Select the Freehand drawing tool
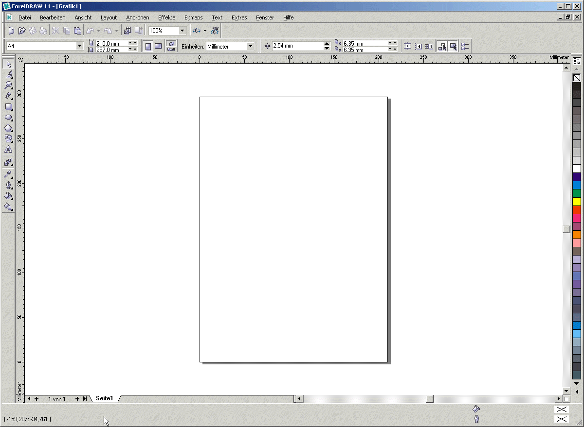This screenshot has width=584, height=427. coord(8,96)
